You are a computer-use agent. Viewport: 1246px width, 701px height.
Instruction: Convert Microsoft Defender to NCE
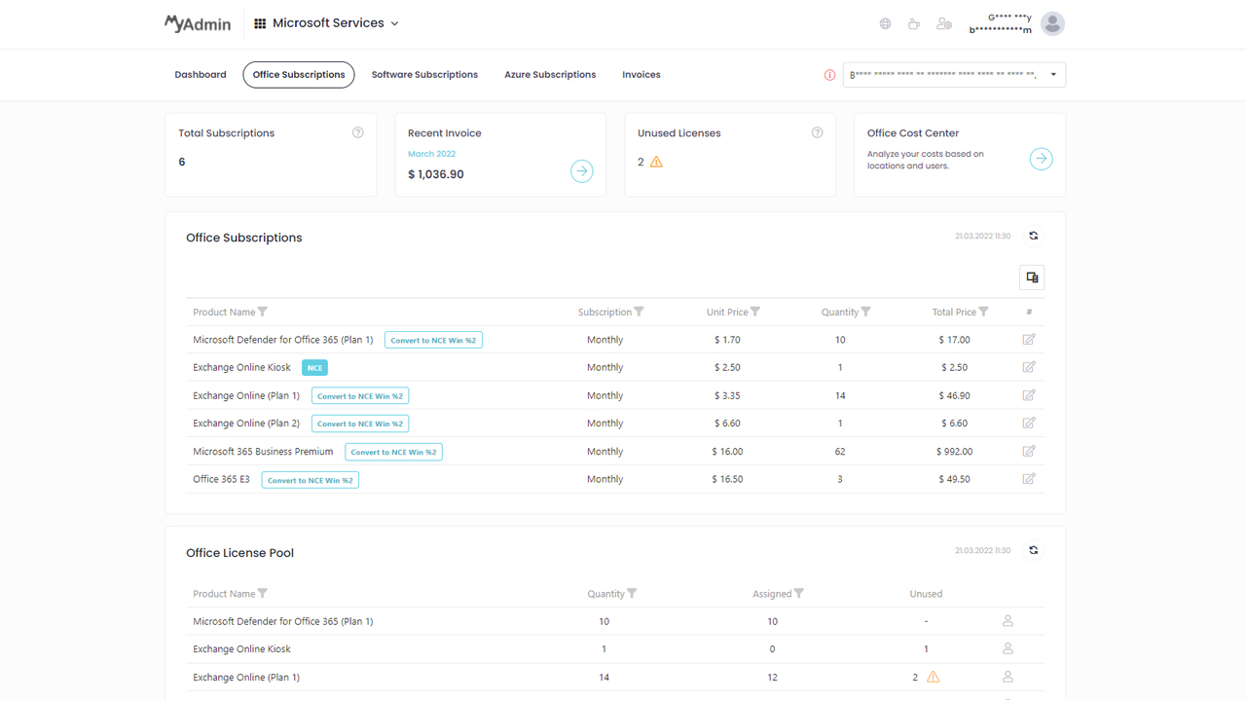coord(433,340)
